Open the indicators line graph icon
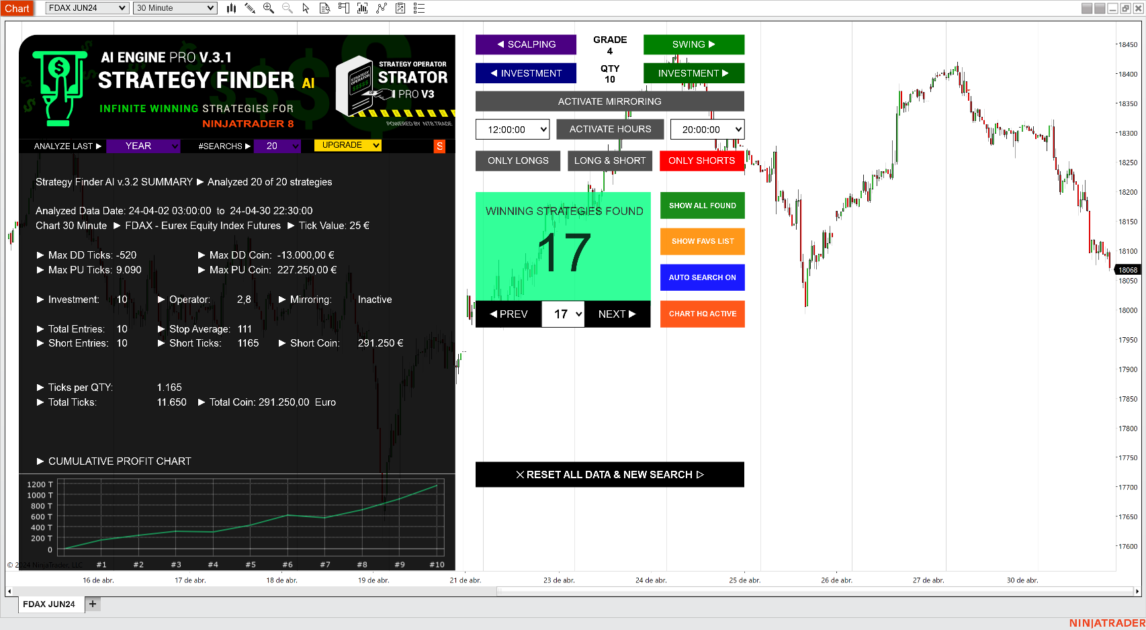 [382, 8]
